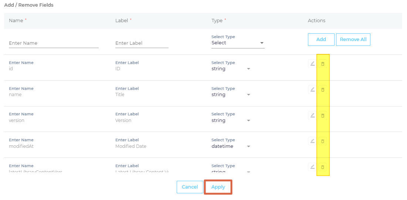Screen dimensions: 407x200
Task: Remove the name field via the trash icon
Action: pos(322,90)
